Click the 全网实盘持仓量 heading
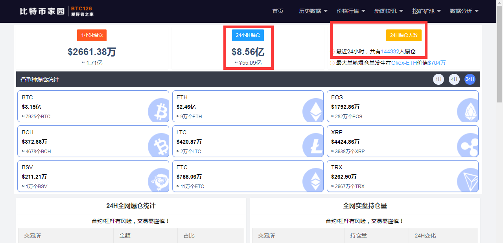503x243 pixels. (x=365, y=206)
